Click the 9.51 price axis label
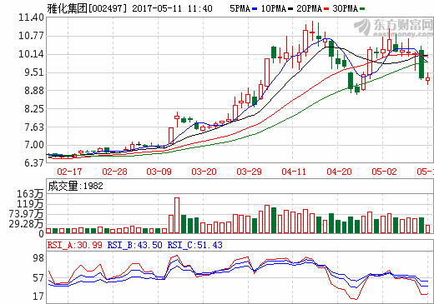The image size is (434, 304). [34, 72]
